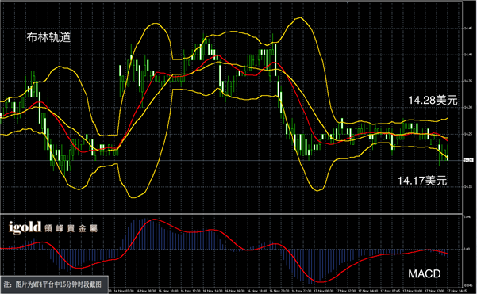Click the MACD indicator label
477x294 pixels.
click(x=425, y=273)
